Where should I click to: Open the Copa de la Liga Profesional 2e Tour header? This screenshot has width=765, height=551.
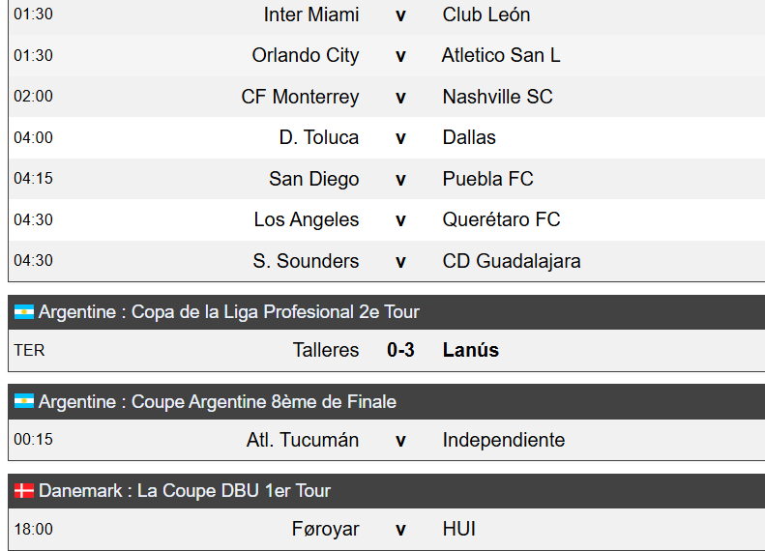(x=387, y=312)
